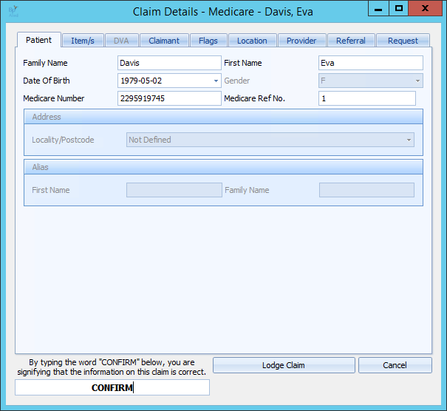Open the Referral tab
This screenshot has width=447, height=411.
tap(351, 41)
